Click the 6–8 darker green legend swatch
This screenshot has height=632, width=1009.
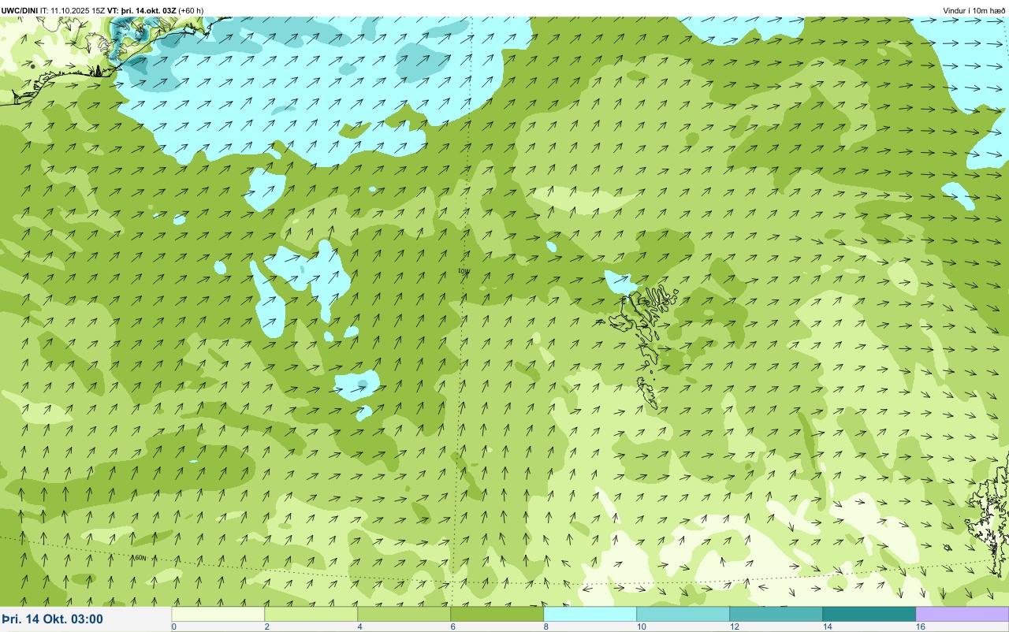click(x=497, y=614)
